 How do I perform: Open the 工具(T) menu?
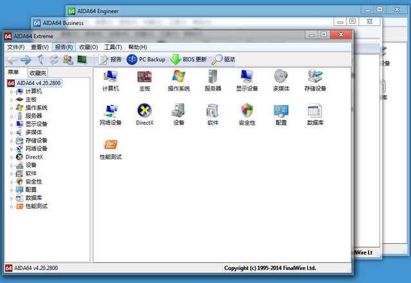click(113, 47)
